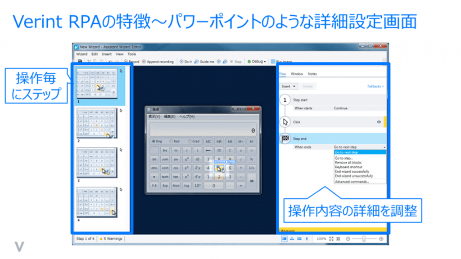Choose 'Keyboard shortcut' option
461x259 pixels.
pos(348,167)
